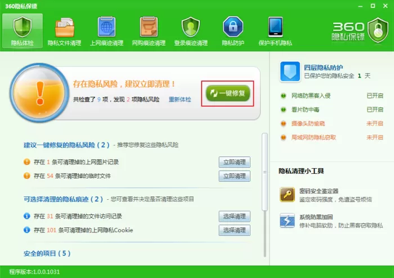Click warning icon beside 上网图片记录 row
This screenshot has height=278, width=394.
(27, 162)
